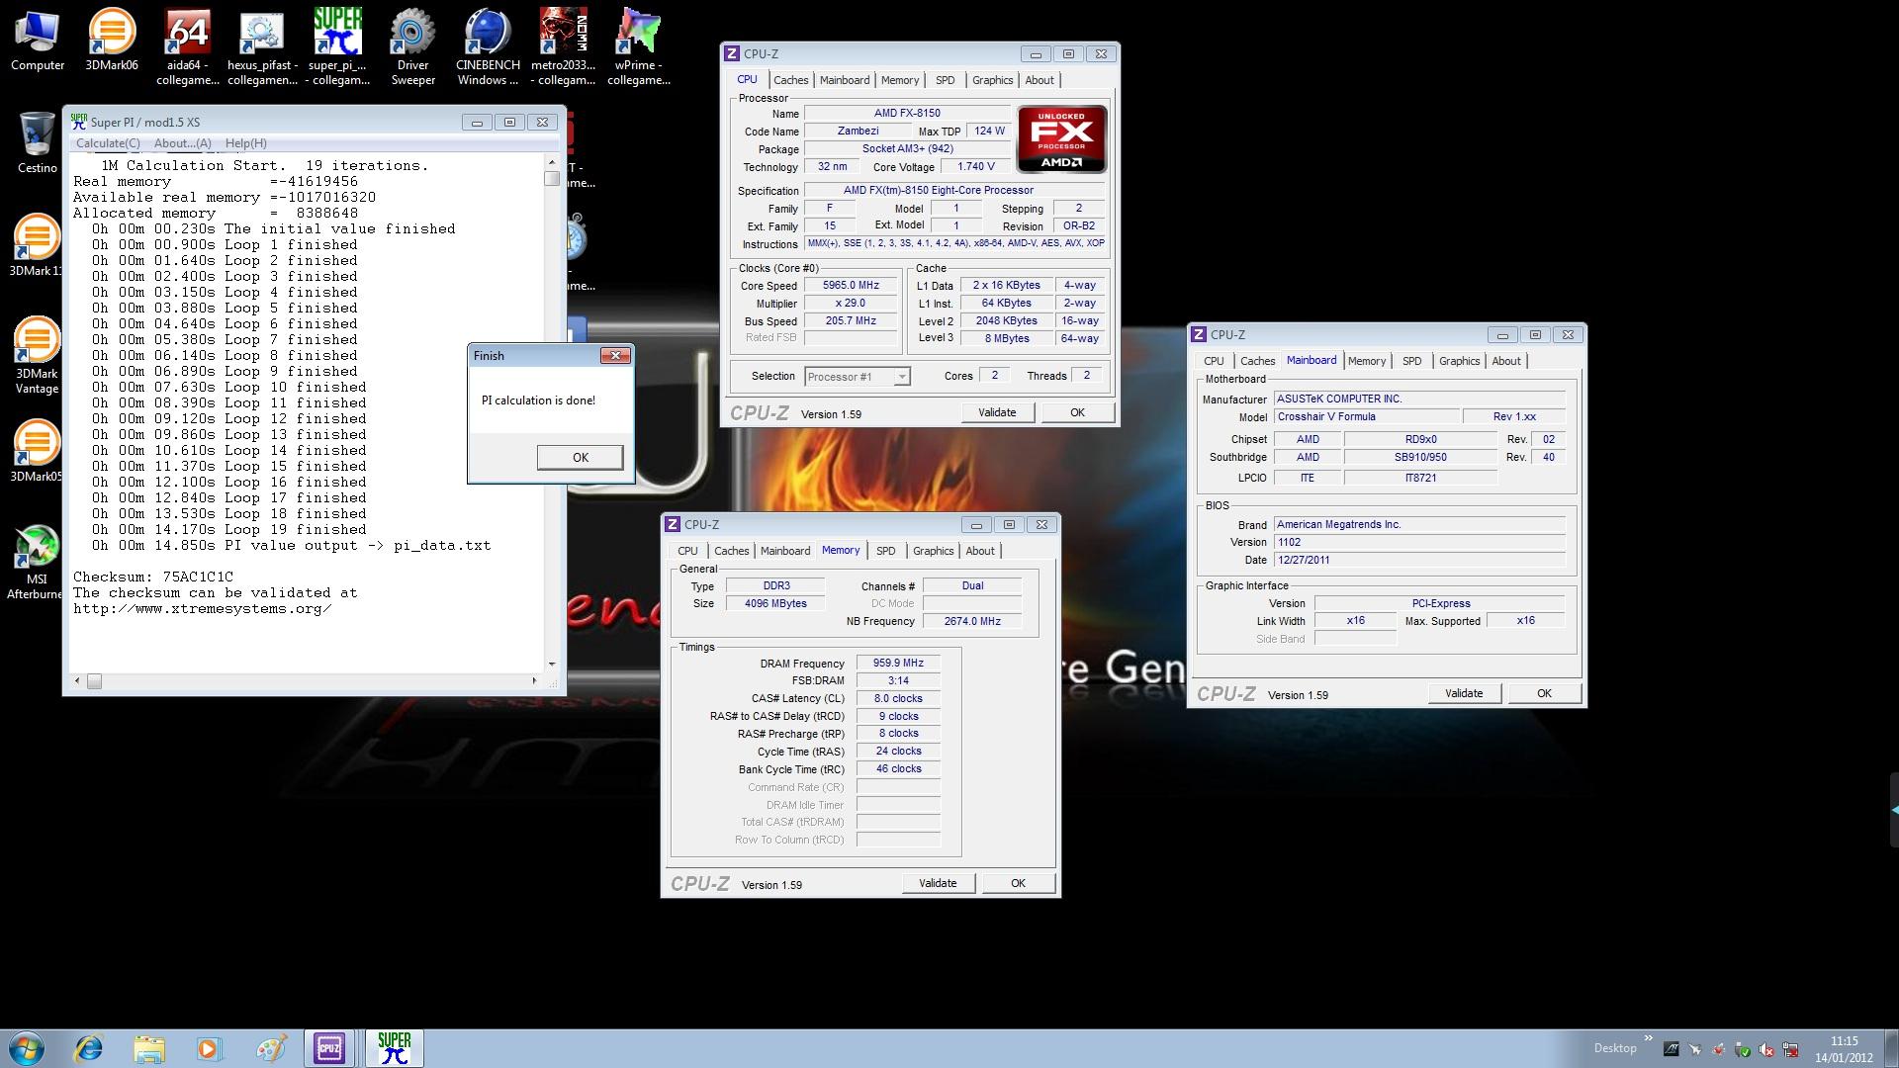Select Graphics tab in top CPU-Z window
1899x1068 pixels.
pos(992,80)
